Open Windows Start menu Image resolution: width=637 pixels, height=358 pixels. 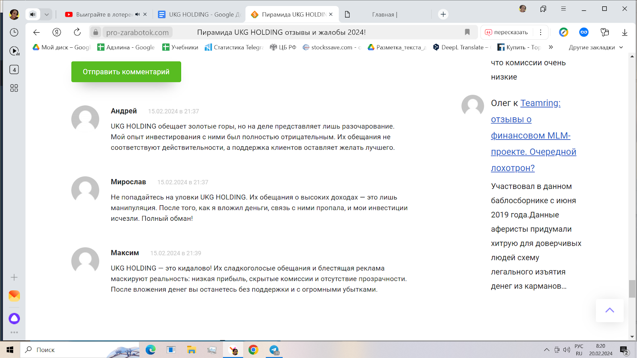coord(10,350)
